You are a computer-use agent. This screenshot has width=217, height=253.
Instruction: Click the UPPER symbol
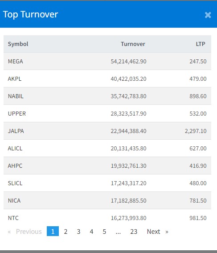click(x=17, y=114)
